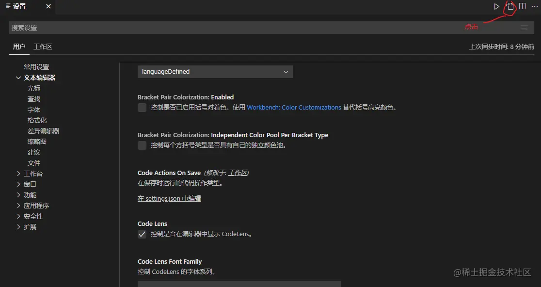
Task: Toggle Independent Color Pool Per Bracket Type checkbox
Action: pos(142,145)
